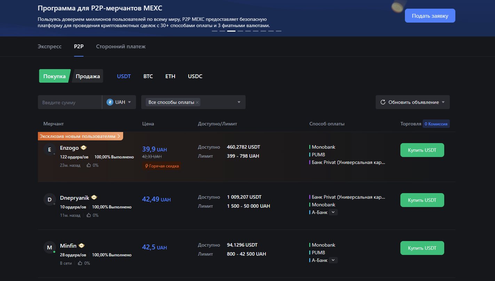Image resolution: width=495 pixels, height=281 pixels.
Task: Select the ETH coin tab
Action: [170, 76]
